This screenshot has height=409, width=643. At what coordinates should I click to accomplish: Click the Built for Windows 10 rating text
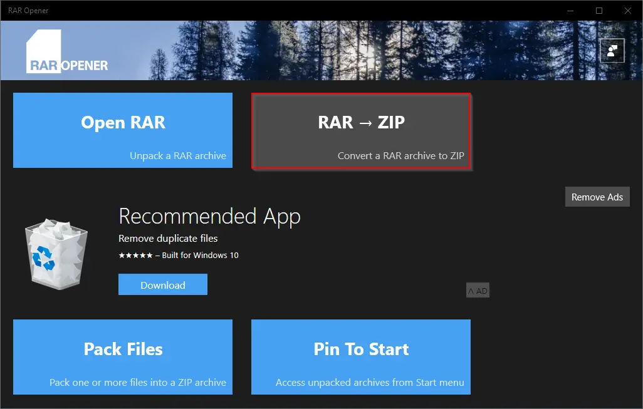tap(179, 256)
